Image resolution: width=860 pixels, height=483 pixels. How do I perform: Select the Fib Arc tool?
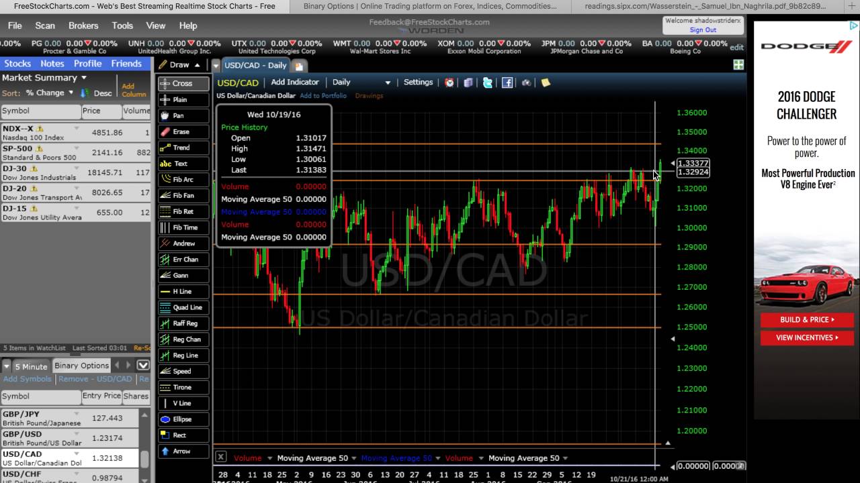(183, 180)
